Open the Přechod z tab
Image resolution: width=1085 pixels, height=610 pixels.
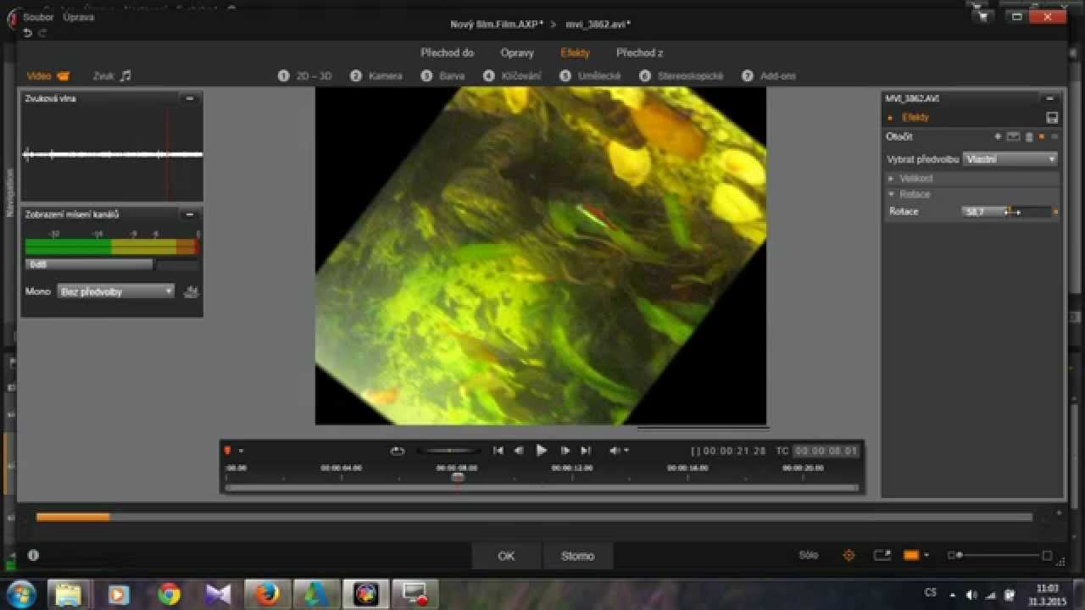point(639,53)
